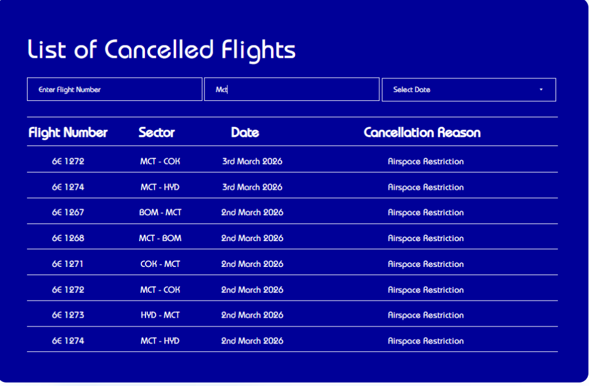Click the Sector column header
589x386 pixels.
pyautogui.click(x=157, y=133)
